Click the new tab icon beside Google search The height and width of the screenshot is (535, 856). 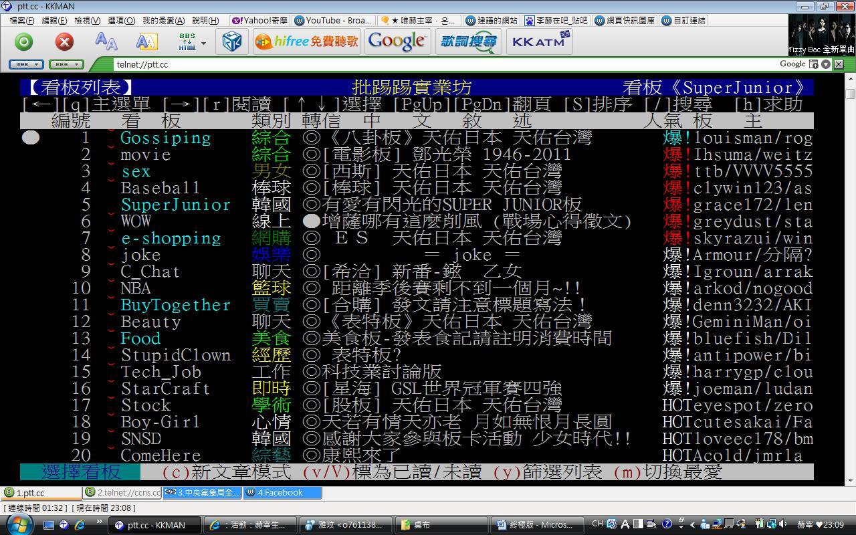(814, 64)
